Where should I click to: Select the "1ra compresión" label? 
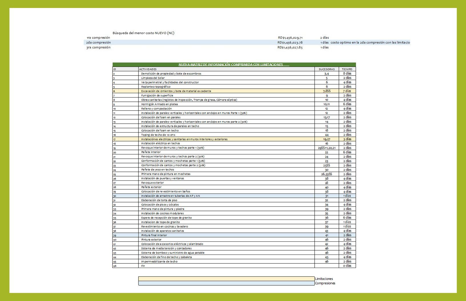coord(98,38)
